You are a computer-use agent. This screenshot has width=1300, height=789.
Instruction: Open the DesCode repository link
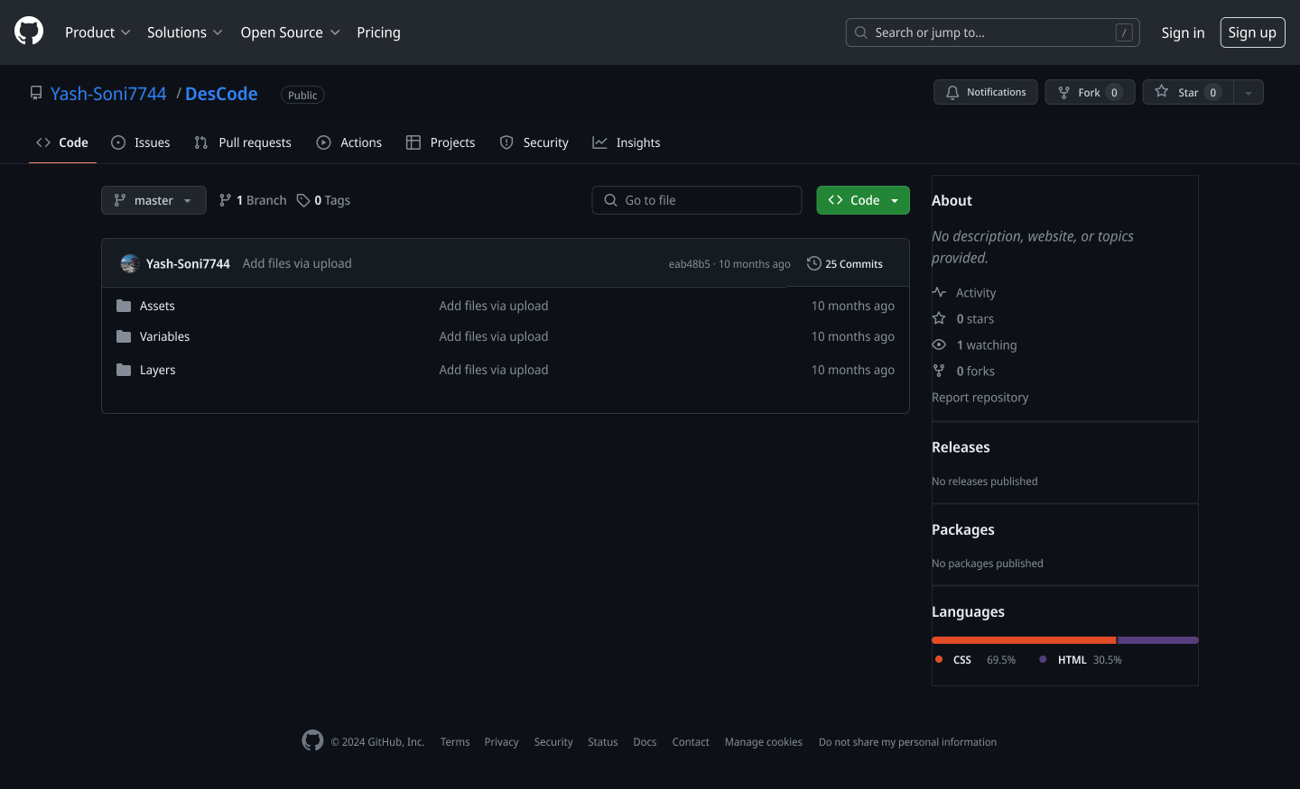click(x=221, y=94)
